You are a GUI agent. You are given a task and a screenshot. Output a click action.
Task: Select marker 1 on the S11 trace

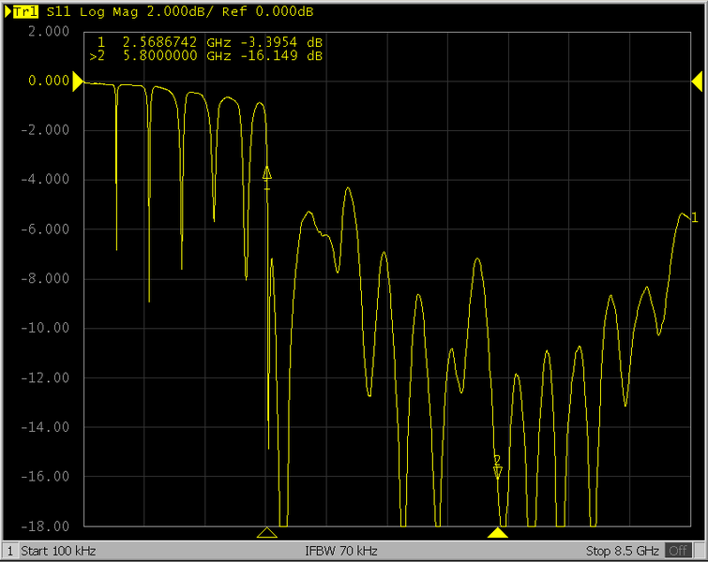tap(267, 173)
